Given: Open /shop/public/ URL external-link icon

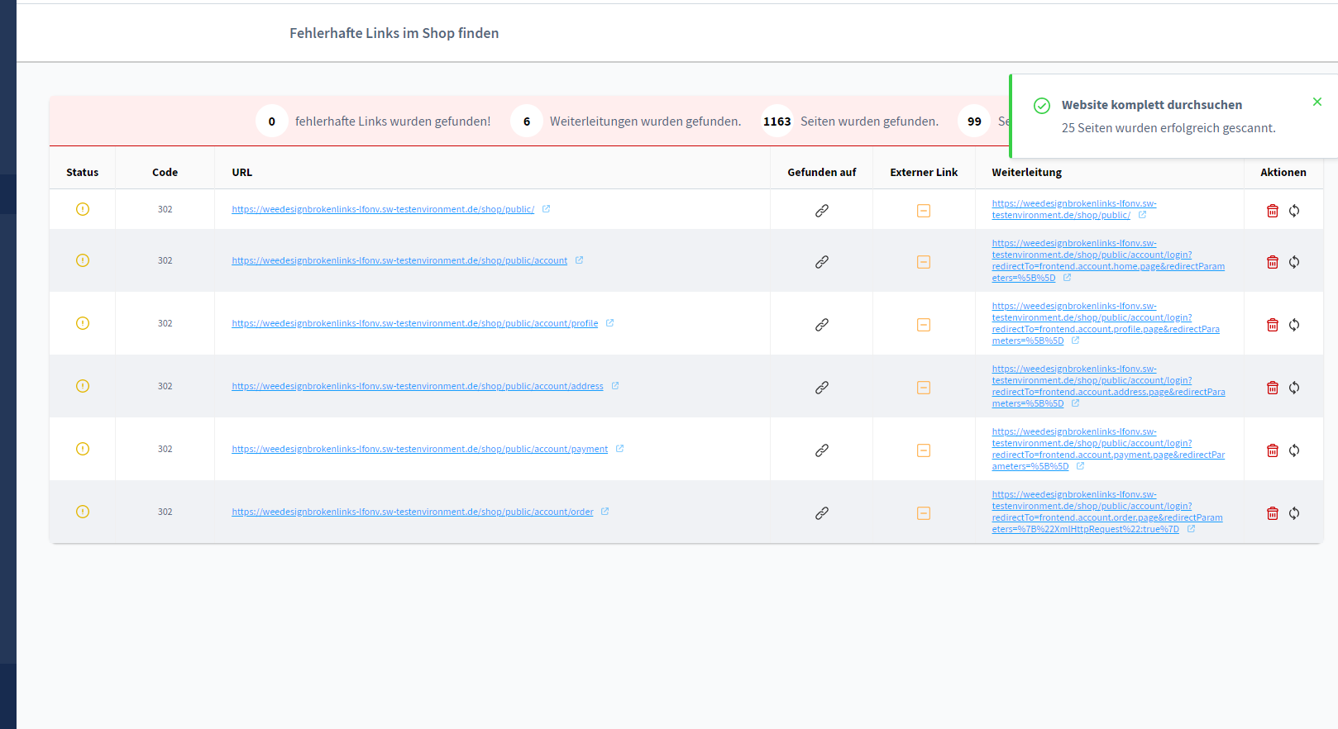Looking at the screenshot, I should 546,209.
